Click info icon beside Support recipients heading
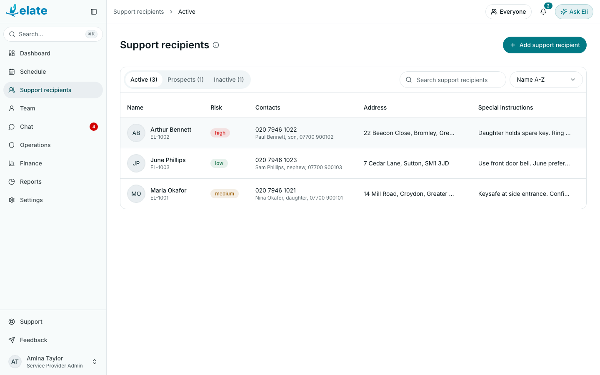This screenshot has height=375, width=600. [216, 45]
